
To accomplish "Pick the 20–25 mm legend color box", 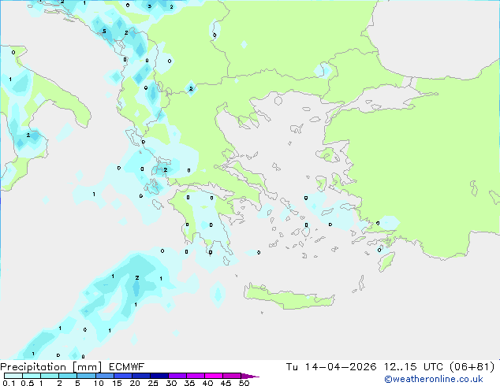I will click(x=141, y=376).
